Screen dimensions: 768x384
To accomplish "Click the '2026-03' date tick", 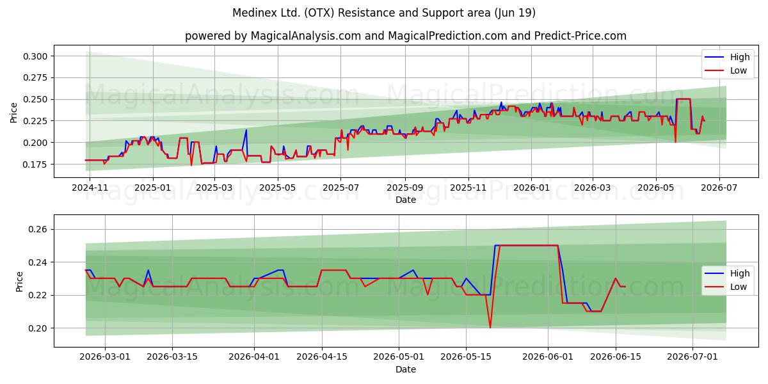I will pos(592,188).
